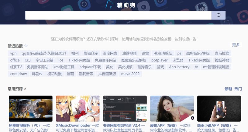248x132 pixels.
Task: Select the potplayer tag
Action: pos(159,60)
